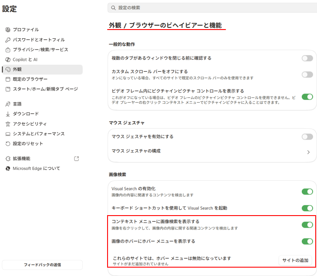Enable カスタム スクロール バーをオフにする switch

pyautogui.click(x=307, y=75)
